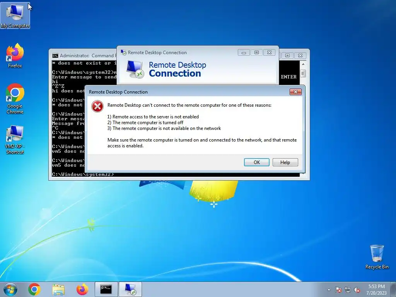Maximize the Remote Desktop Connection window
The image size is (396, 297).
click(256, 53)
